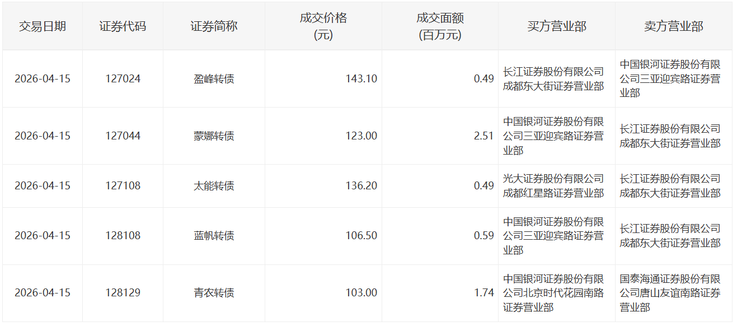Click the 证券代码 column header
The image size is (737, 326).
click(123, 26)
